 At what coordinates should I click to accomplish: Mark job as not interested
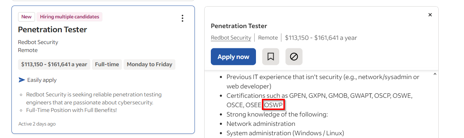coord(294,57)
